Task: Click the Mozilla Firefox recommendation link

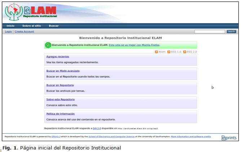Action: pos(134,45)
